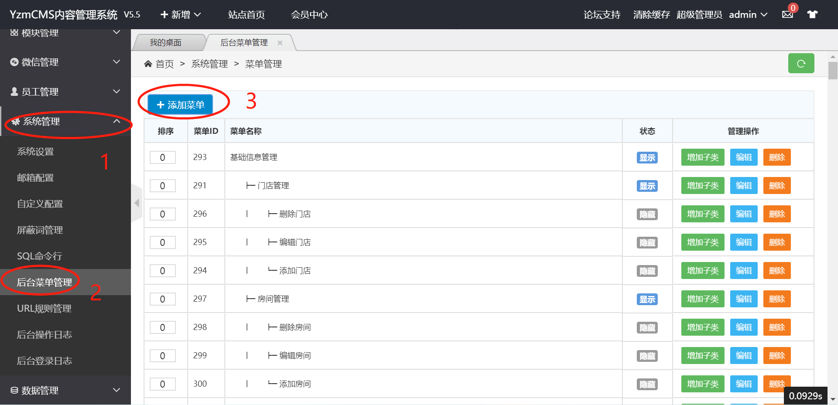Click the home icon in the breadcrumb
Screen dimensions: 838x405
(148, 64)
